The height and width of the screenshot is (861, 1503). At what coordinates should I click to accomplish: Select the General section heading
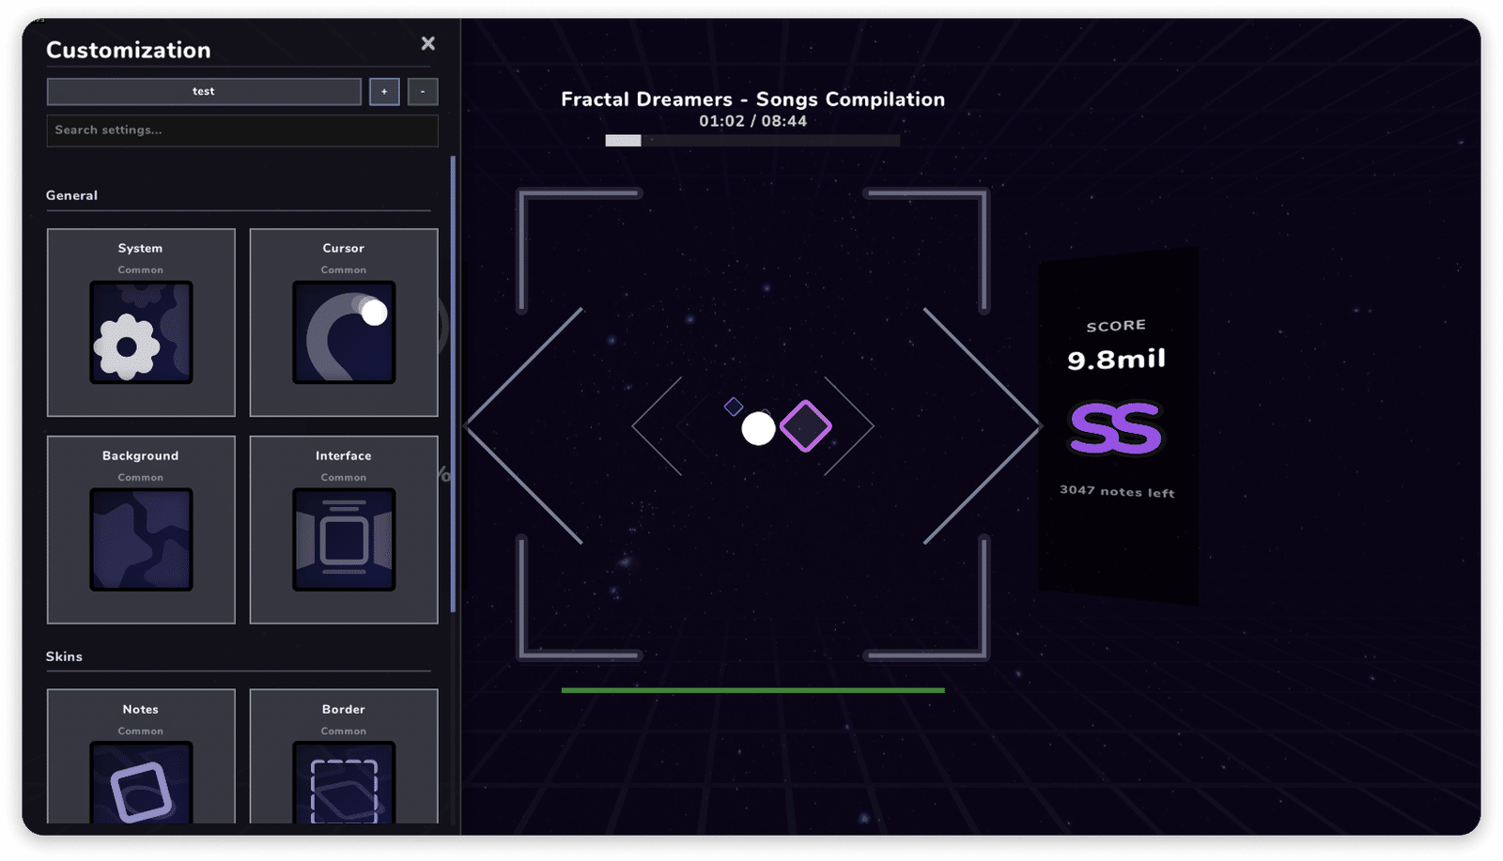tap(71, 195)
